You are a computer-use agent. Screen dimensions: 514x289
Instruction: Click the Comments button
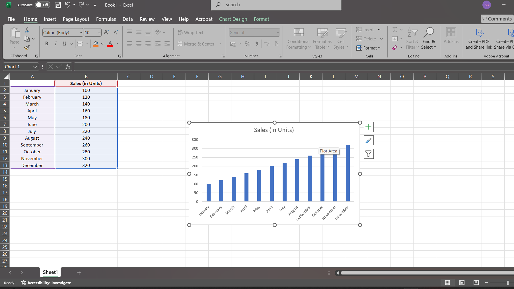click(x=497, y=19)
